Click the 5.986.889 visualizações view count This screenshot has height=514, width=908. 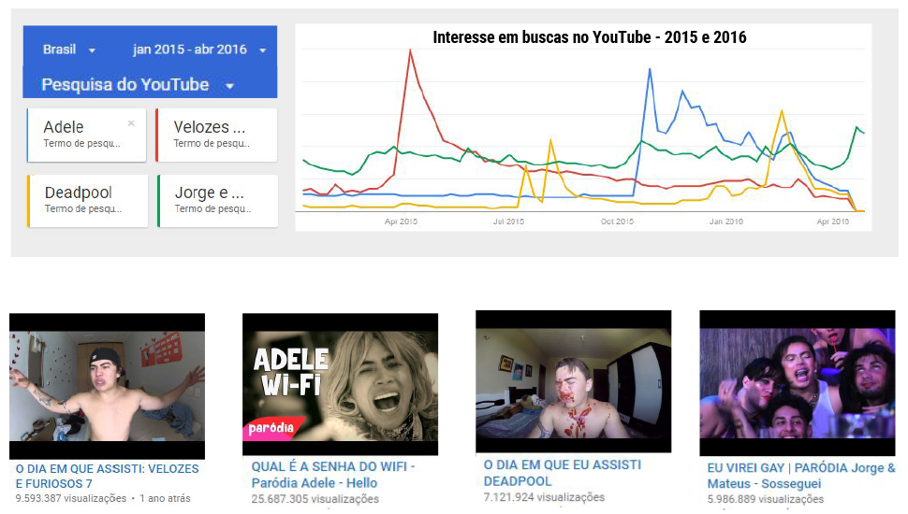coord(765,499)
